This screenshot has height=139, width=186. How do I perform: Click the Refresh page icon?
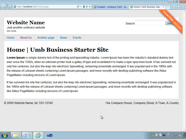point(87,7)
